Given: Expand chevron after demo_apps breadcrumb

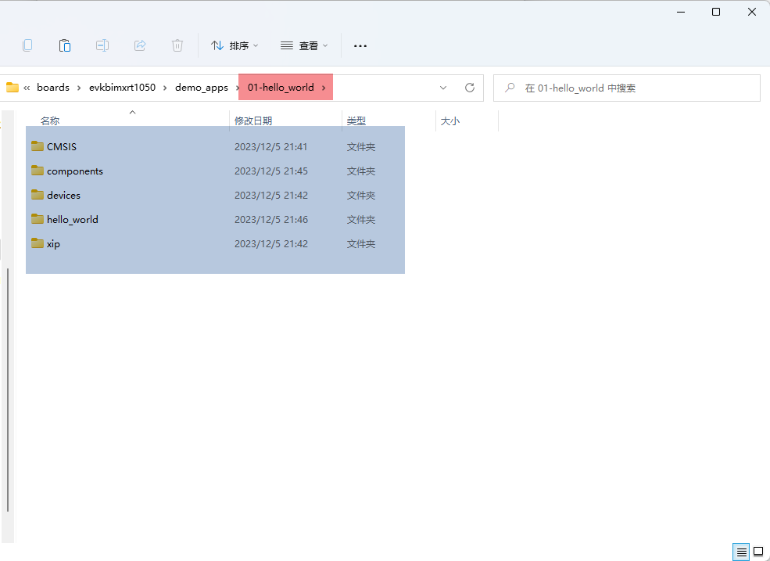Looking at the screenshot, I should click(x=238, y=88).
